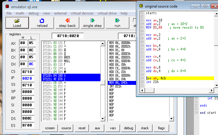
Task: Show the flags window
Action: tap(161, 128)
